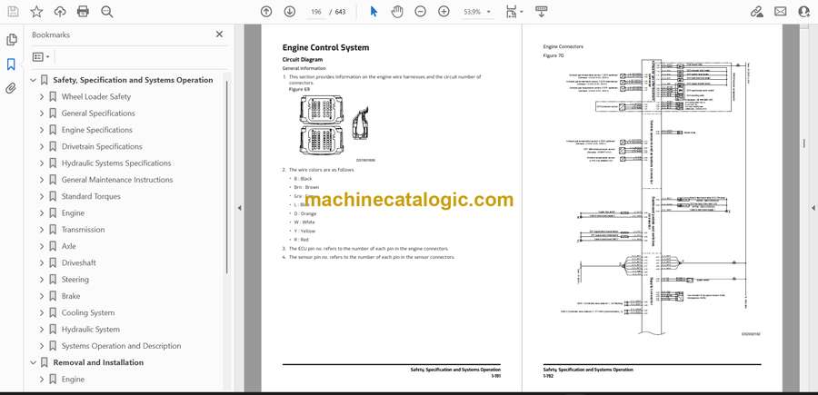
Task: Zoom out with minus icon
Action: [421, 12]
